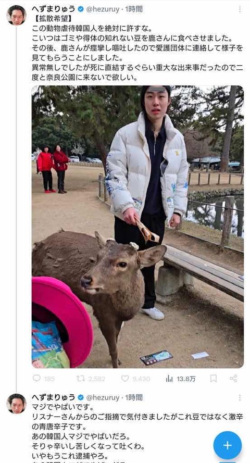Bookmark the first tweet
The width and height of the screenshot is (250, 463).
[x=214, y=378]
